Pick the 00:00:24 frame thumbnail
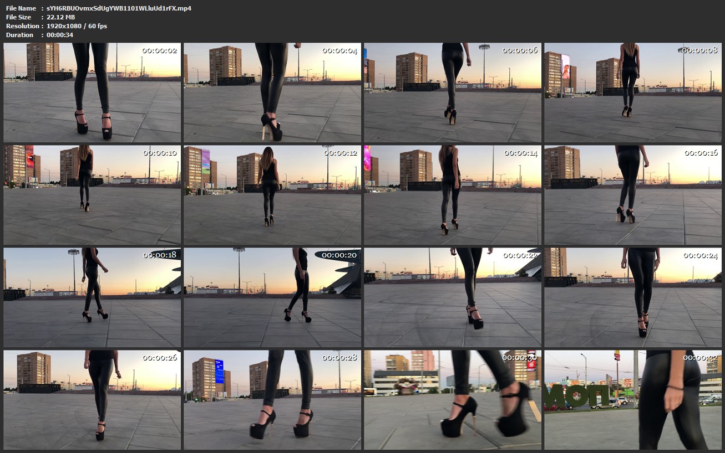 [x=633, y=297]
